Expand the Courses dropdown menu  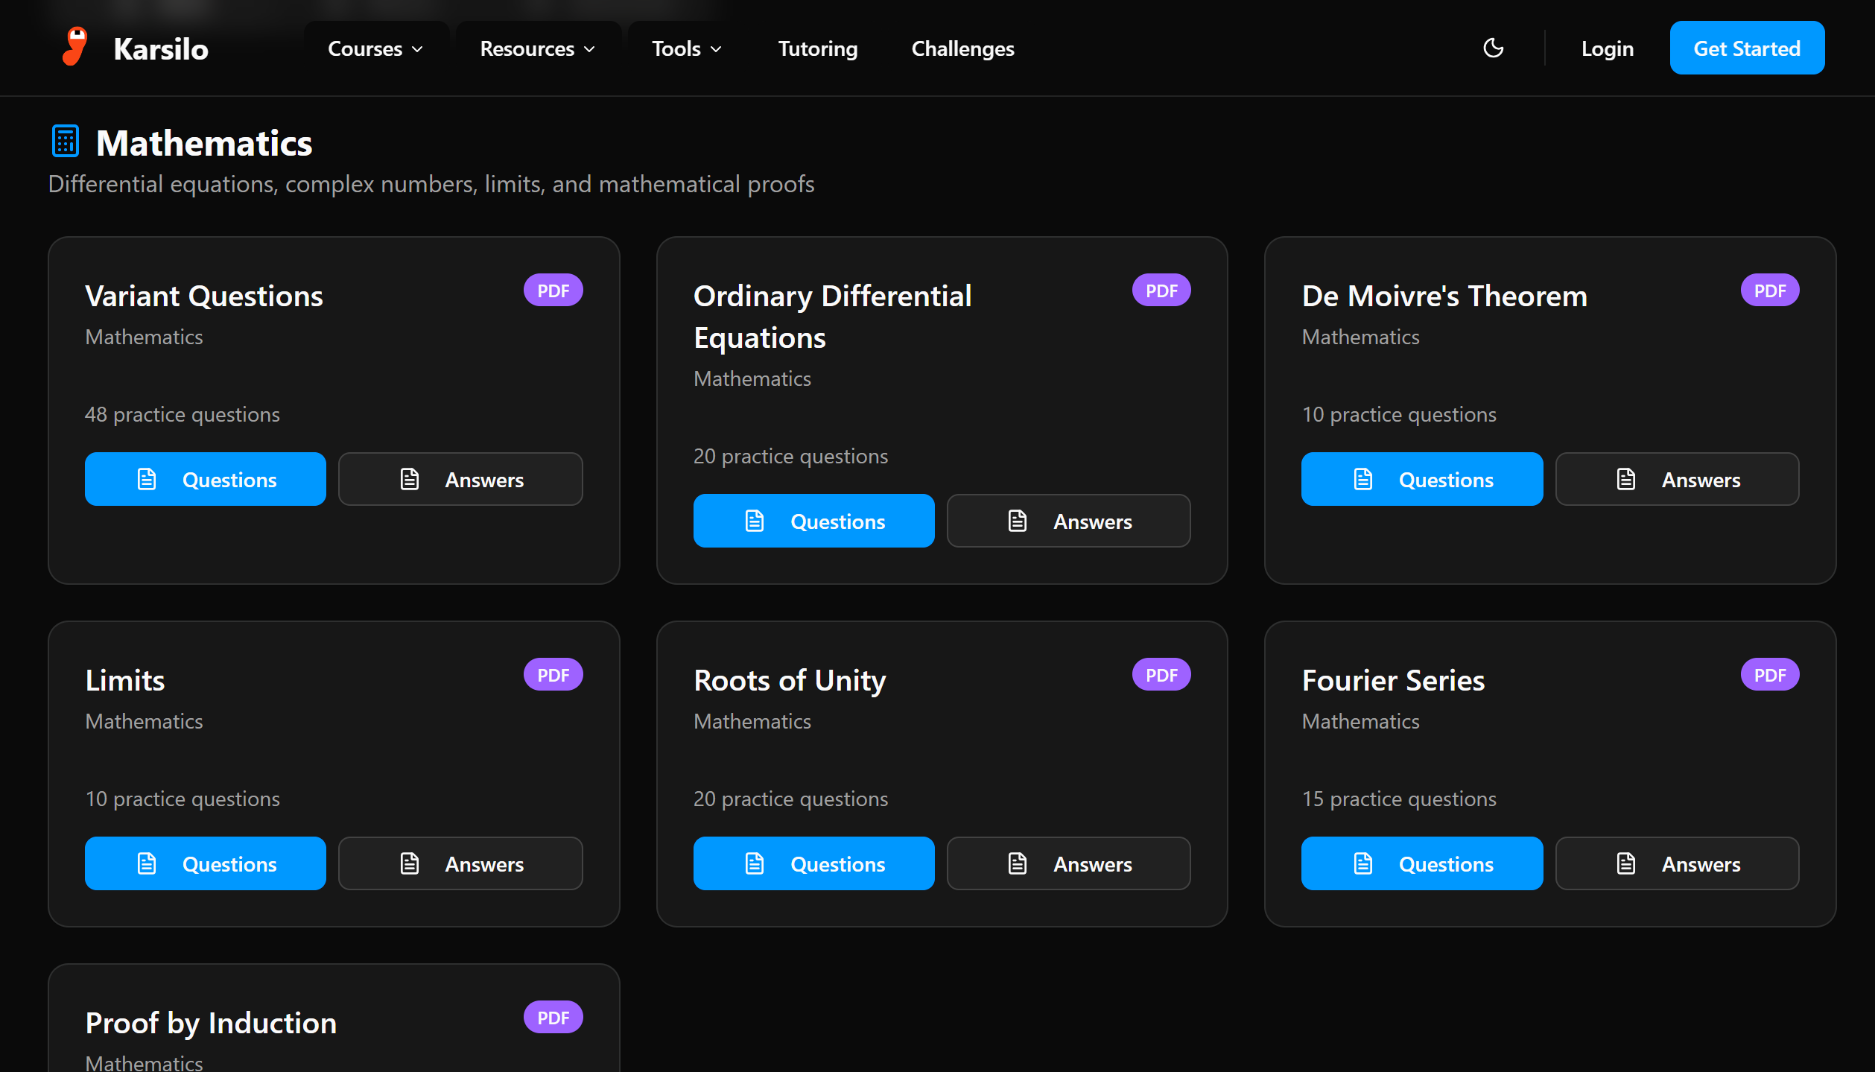click(375, 49)
